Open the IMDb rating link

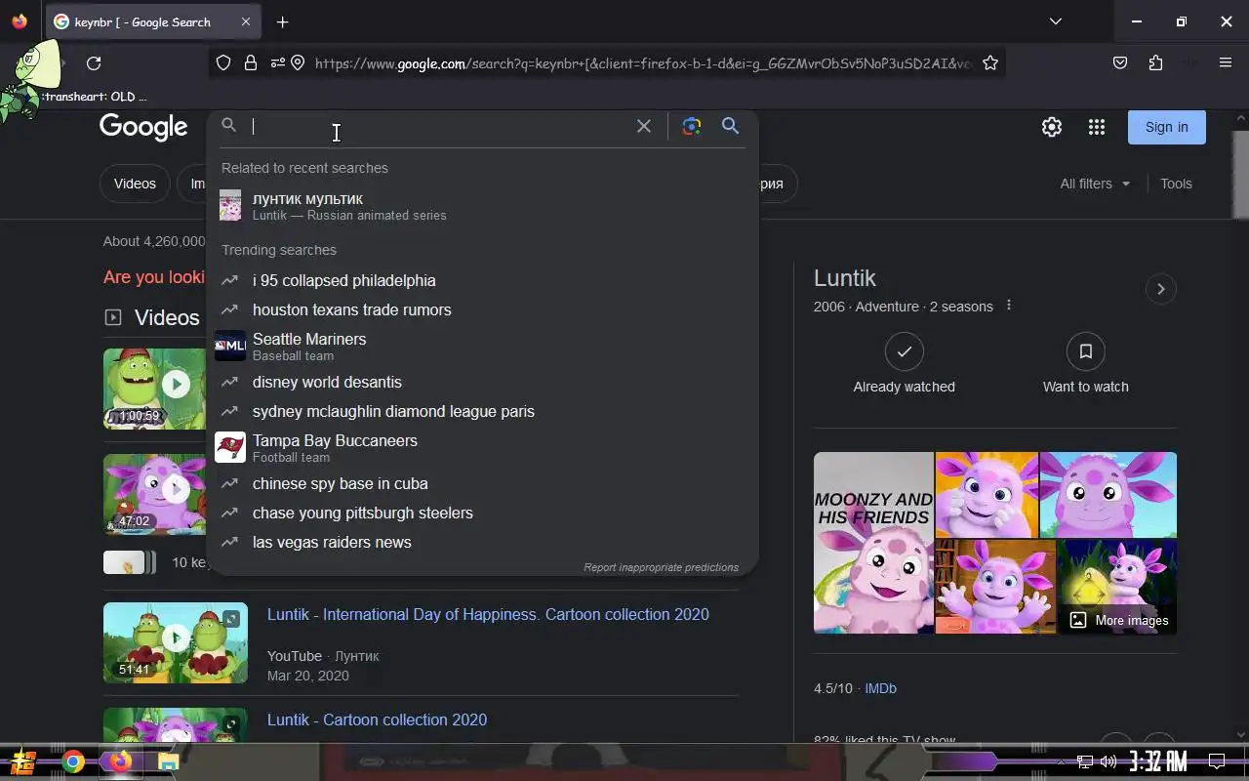880,688
